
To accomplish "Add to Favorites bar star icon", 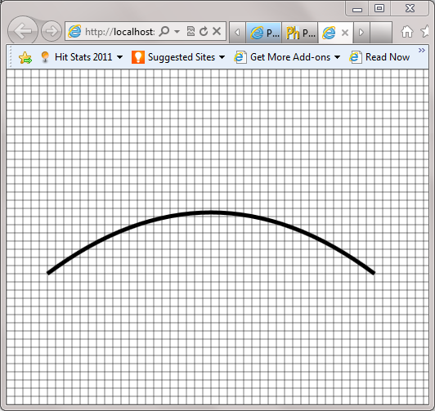I will click(x=25, y=58).
